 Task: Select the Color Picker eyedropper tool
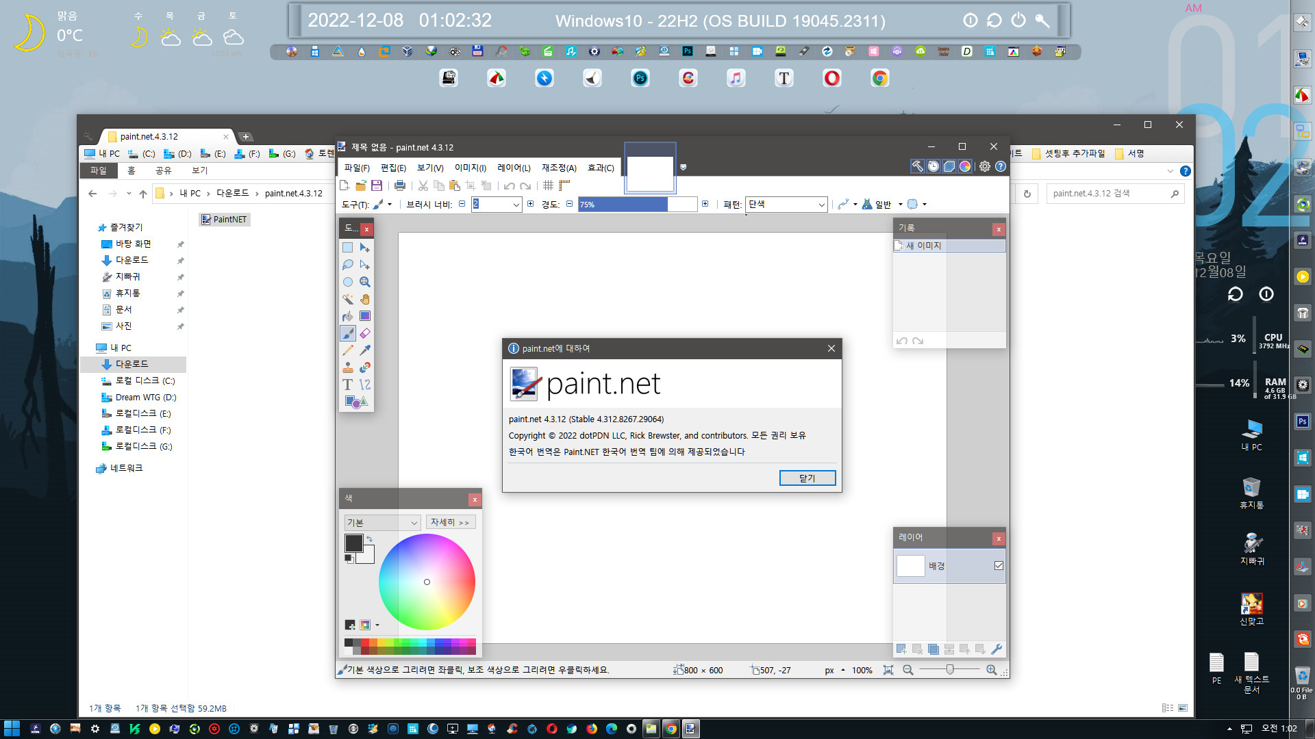tap(365, 350)
